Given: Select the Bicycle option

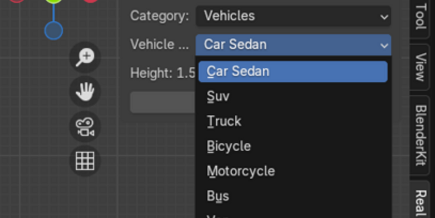Looking at the screenshot, I should (229, 146).
